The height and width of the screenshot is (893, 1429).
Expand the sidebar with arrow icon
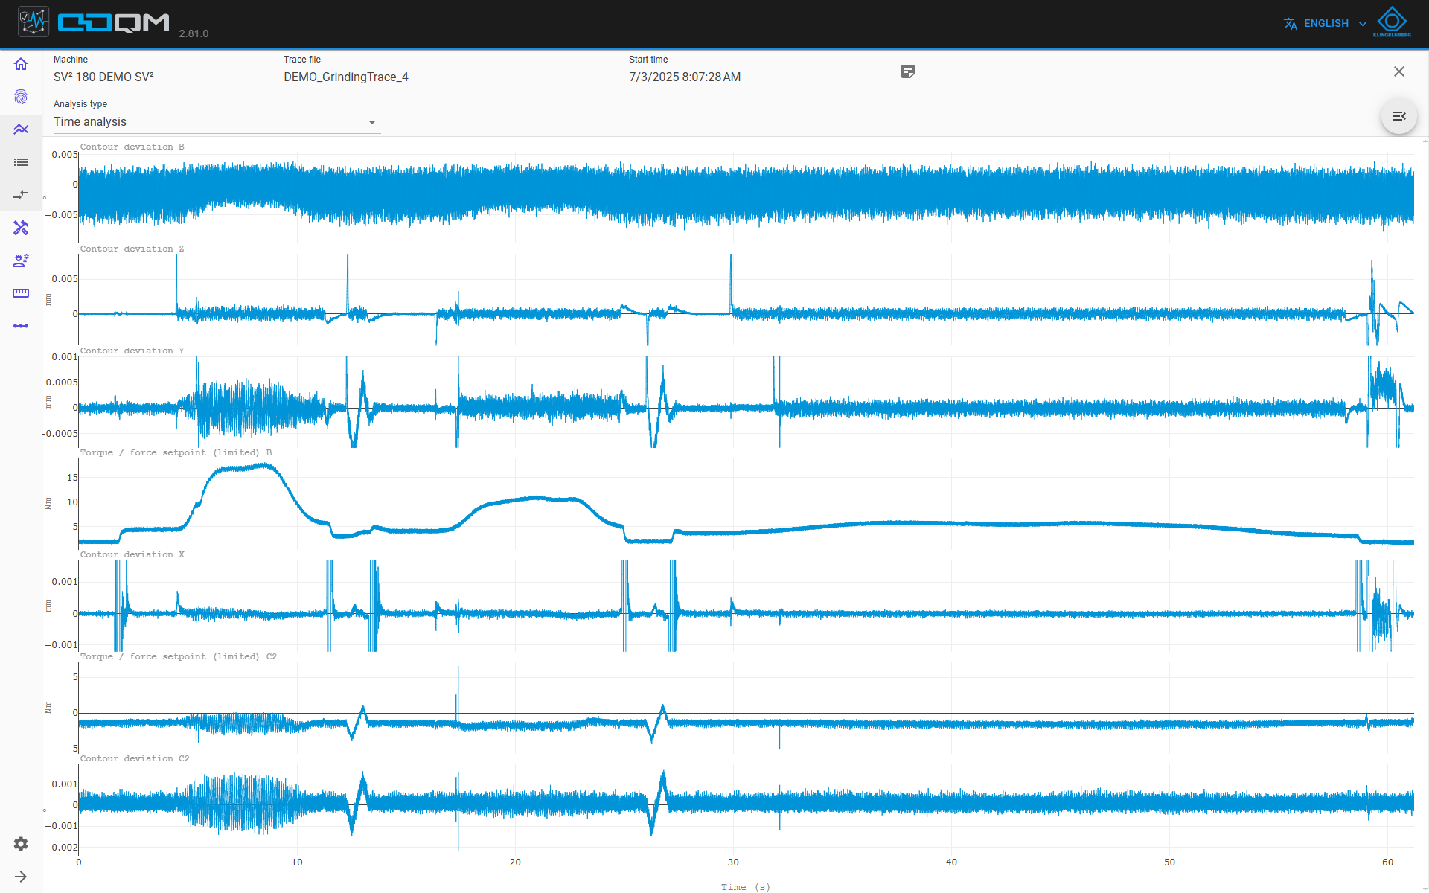point(21,877)
